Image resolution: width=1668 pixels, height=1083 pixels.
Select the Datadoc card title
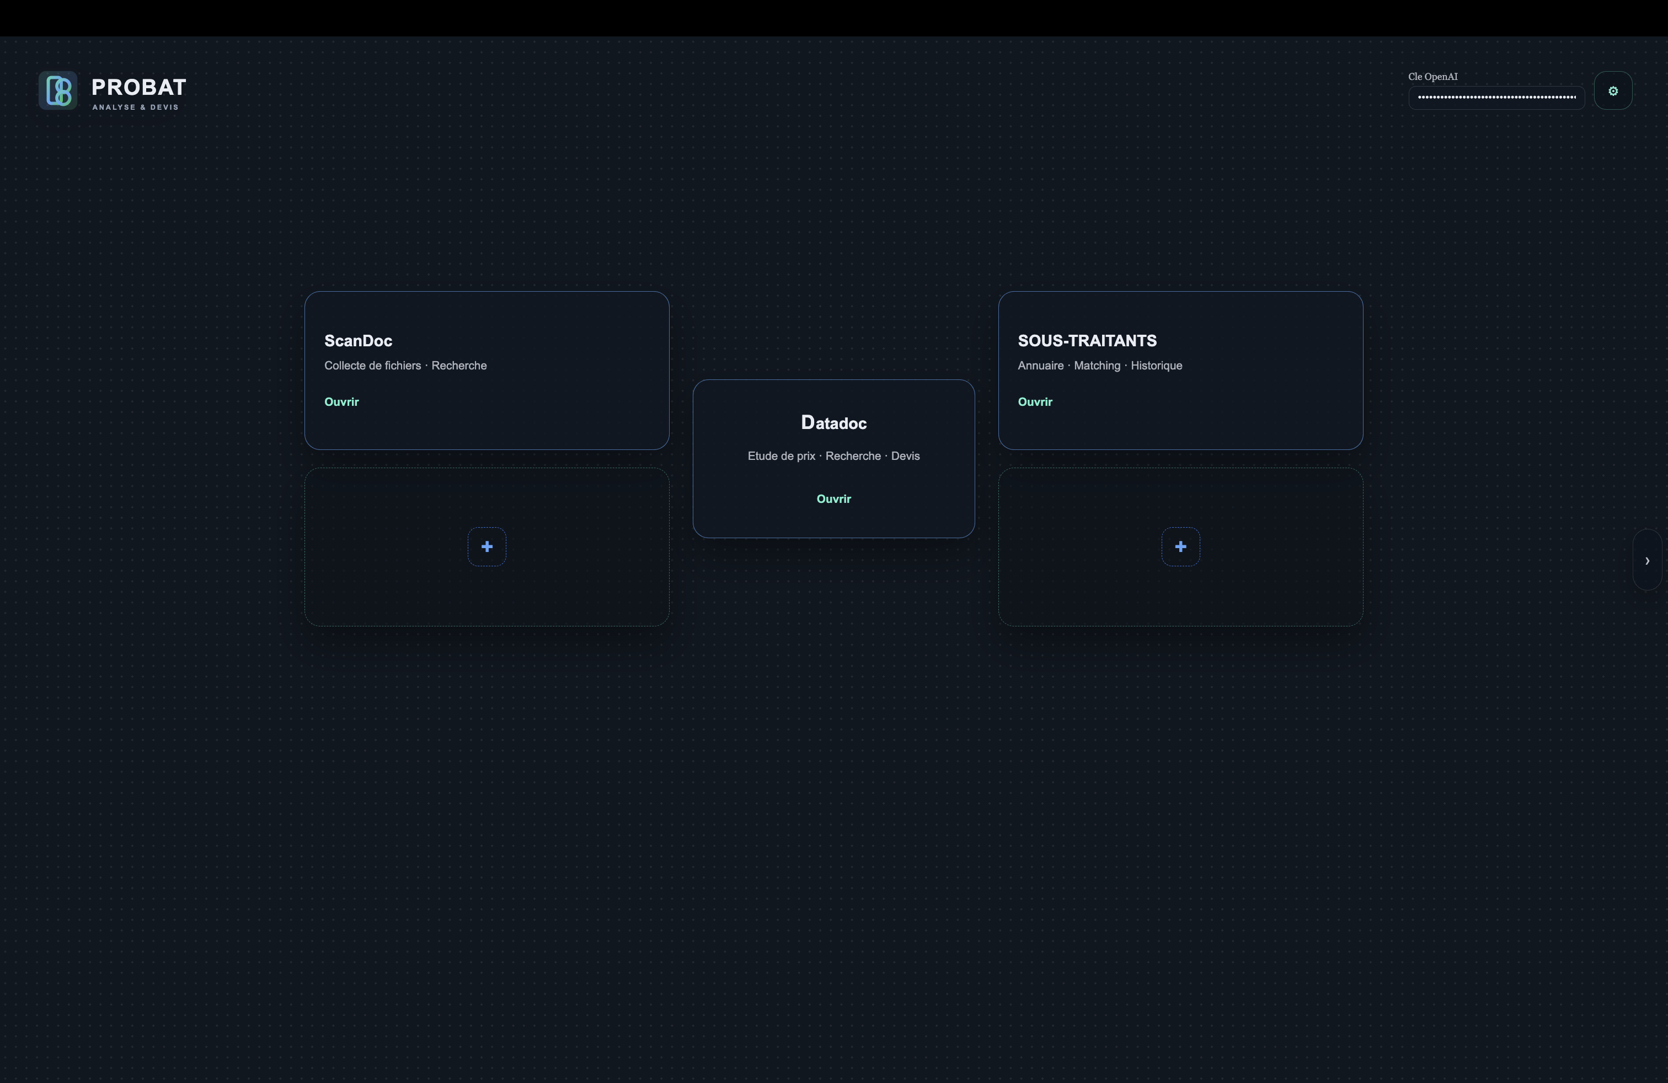tap(833, 423)
